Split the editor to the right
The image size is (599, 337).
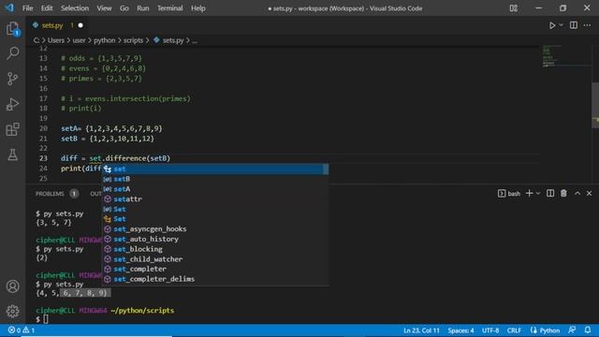click(574, 25)
